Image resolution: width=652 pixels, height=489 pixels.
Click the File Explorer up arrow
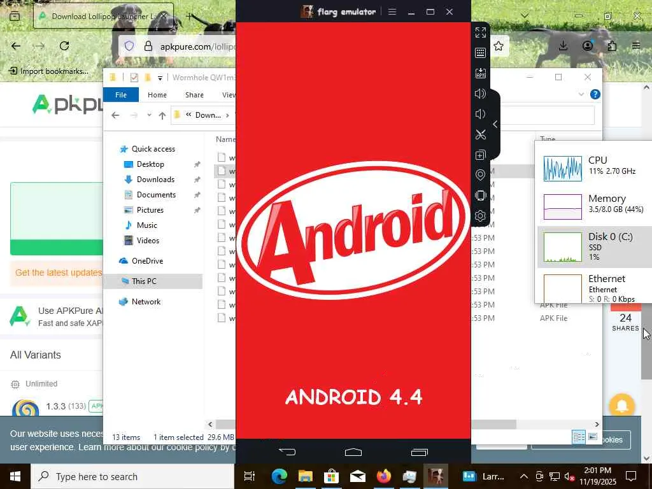pos(162,115)
